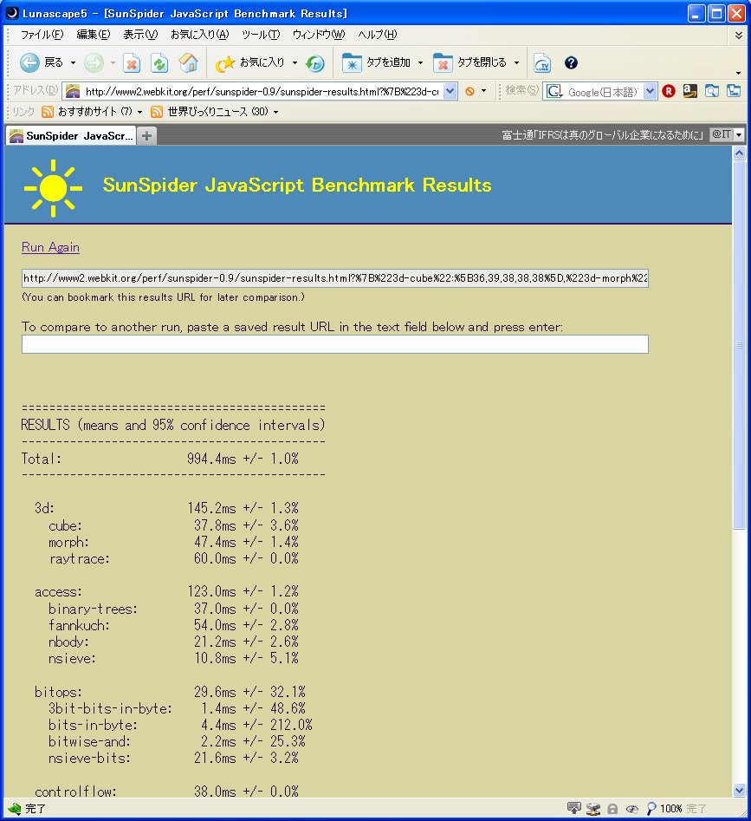Open the お気に入り(A) menu
This screenshot has width=751, height=821.
200,35
